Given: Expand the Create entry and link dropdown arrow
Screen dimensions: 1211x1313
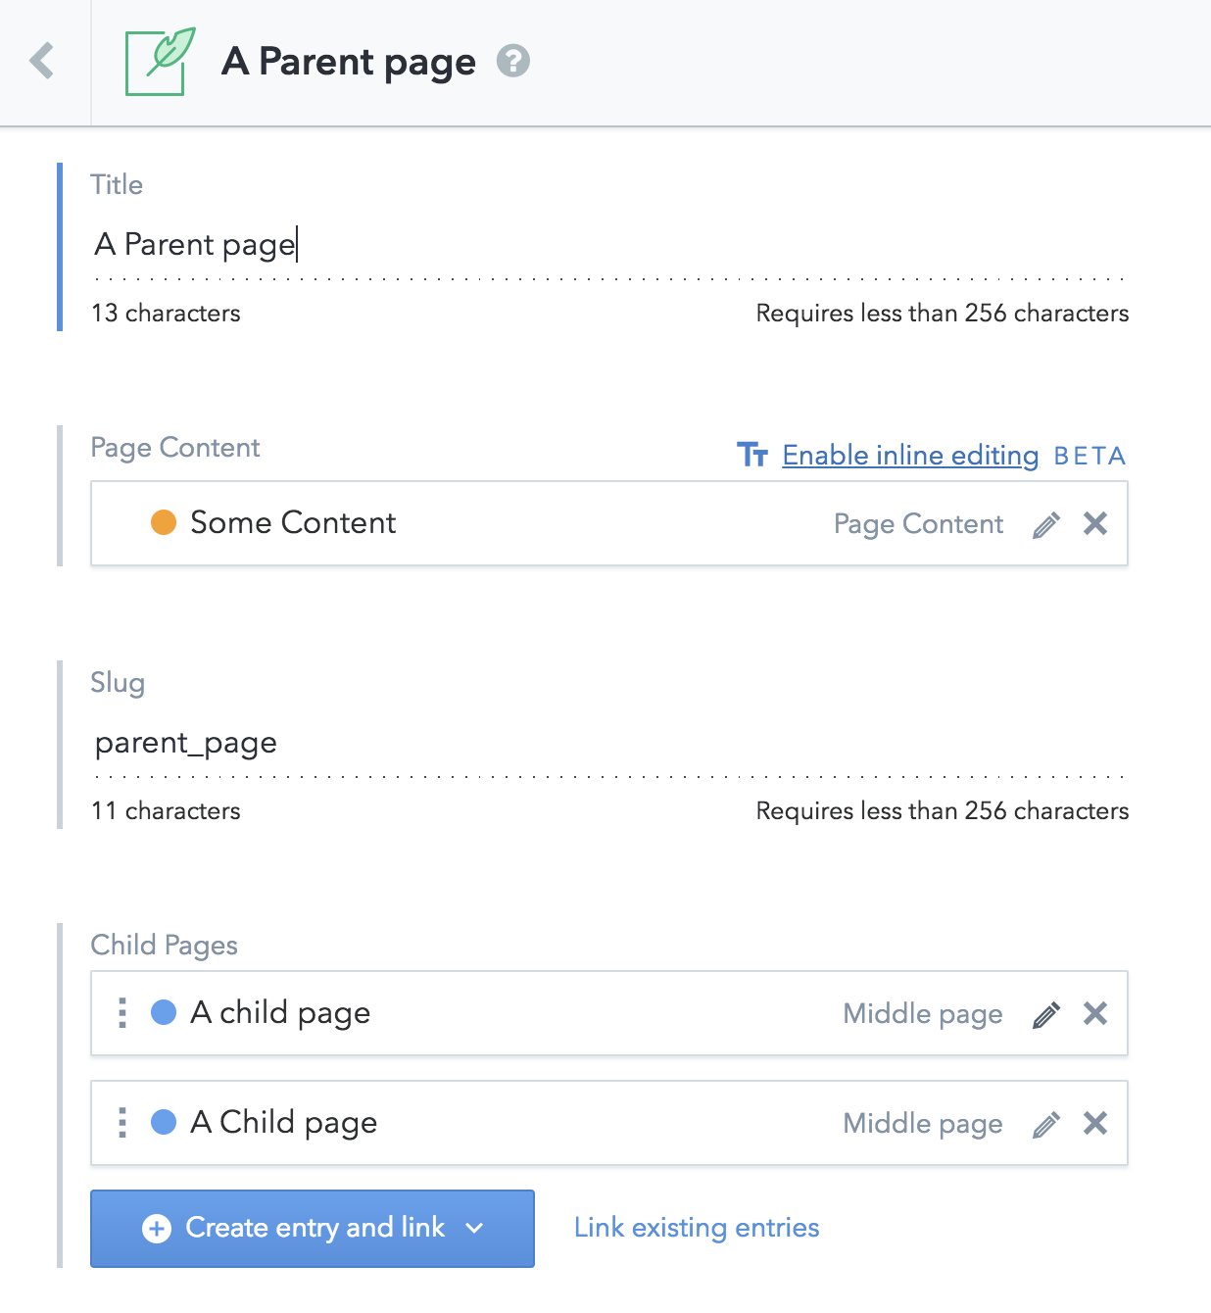Looking at the screenshot, I should pos(475,1228).
